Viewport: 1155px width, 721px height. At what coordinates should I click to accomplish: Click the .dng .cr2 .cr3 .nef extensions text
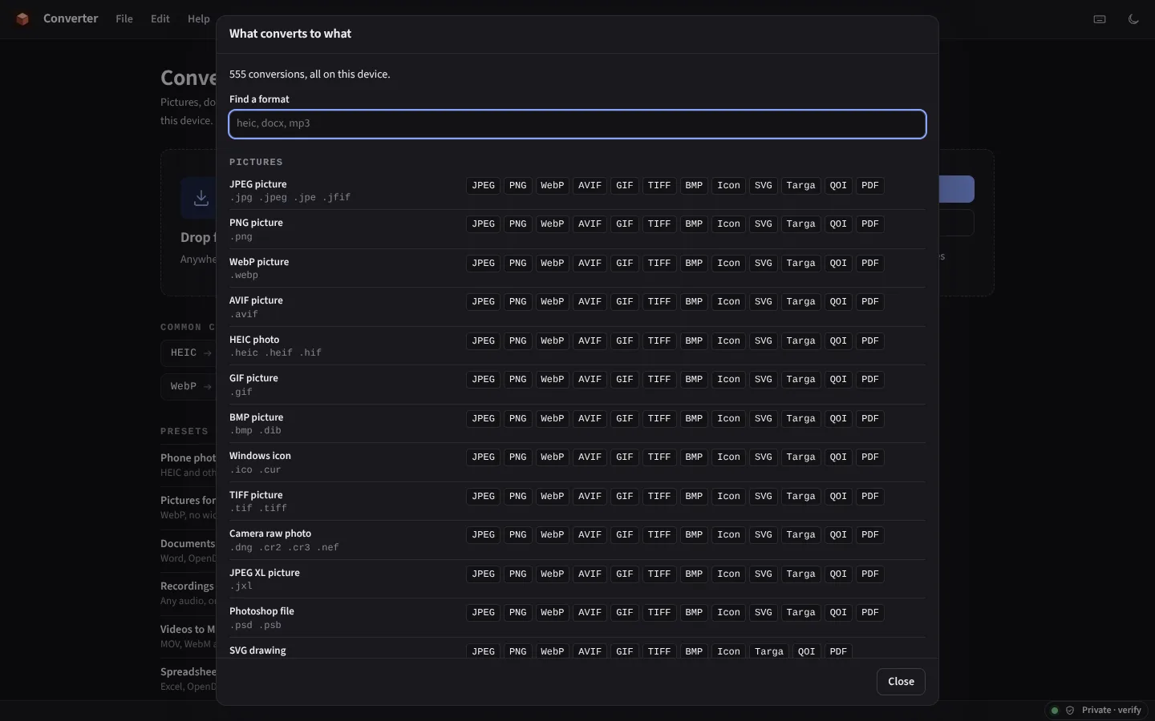pos(284,548)
